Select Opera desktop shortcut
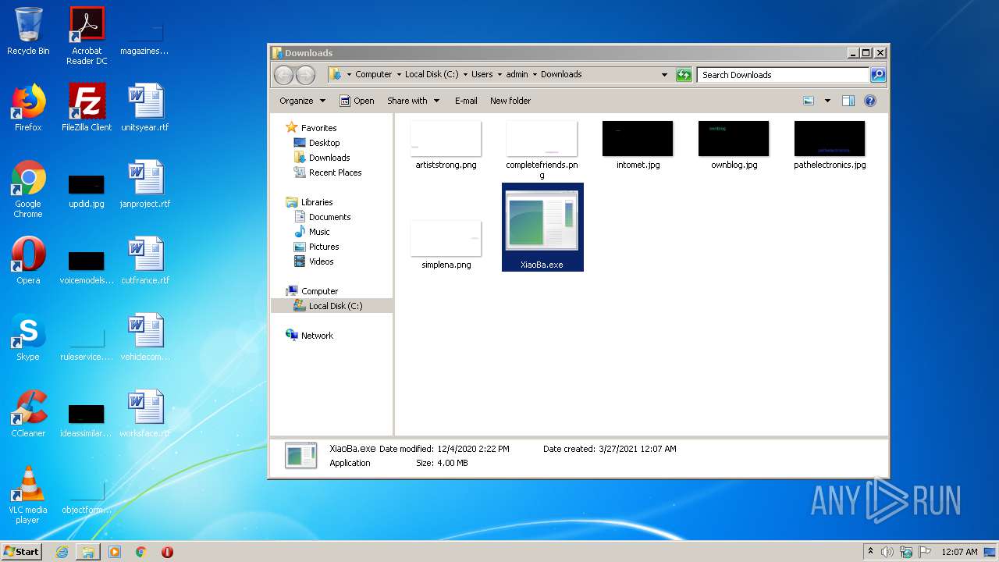 point(28,261)
